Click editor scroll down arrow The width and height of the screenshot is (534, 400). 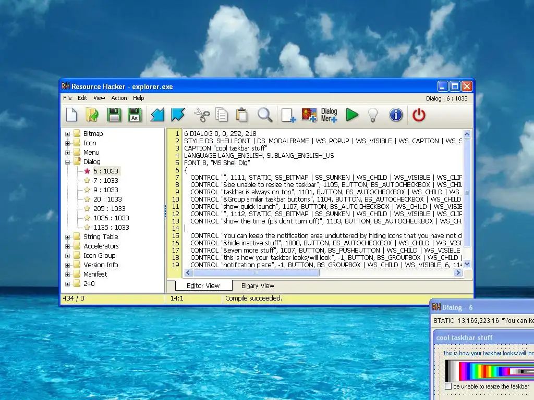tap(467, 264)
